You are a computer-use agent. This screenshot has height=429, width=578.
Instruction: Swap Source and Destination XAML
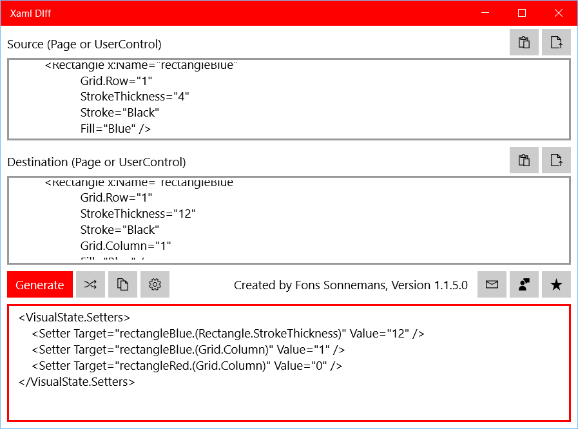point(90,284)
